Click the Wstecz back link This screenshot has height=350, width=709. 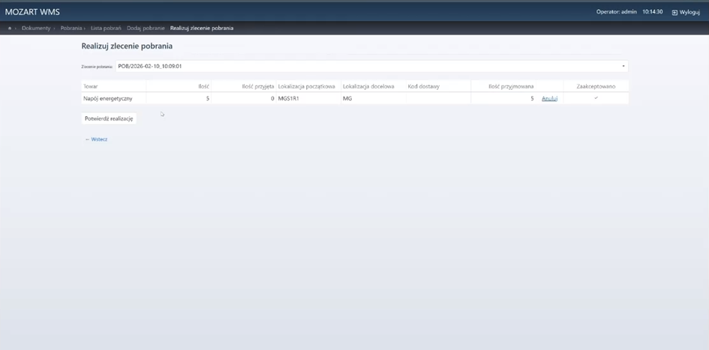97,139
